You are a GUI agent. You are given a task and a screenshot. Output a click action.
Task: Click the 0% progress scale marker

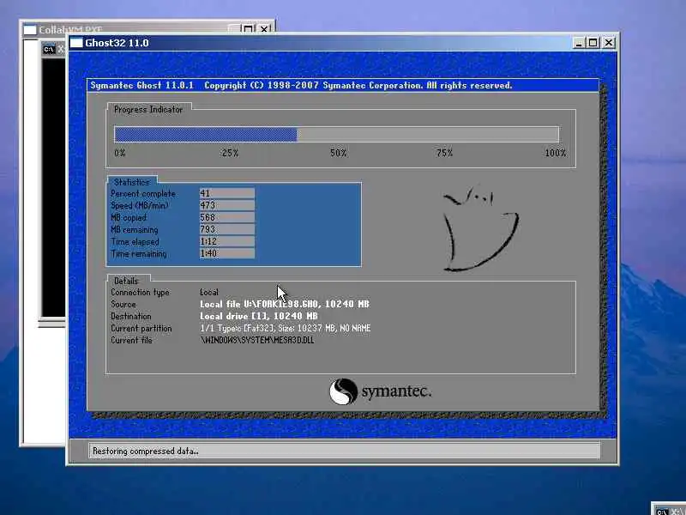tap(120, 153)
